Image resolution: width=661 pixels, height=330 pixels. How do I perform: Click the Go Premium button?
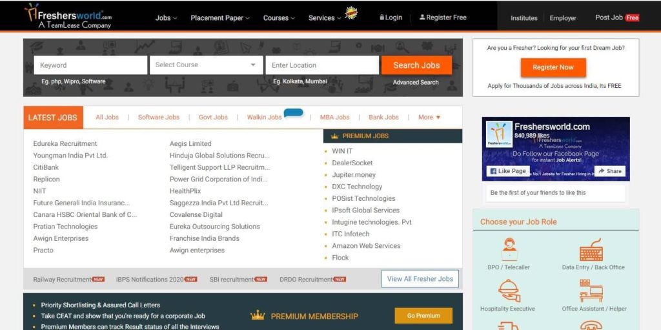(x=423, y=315)
